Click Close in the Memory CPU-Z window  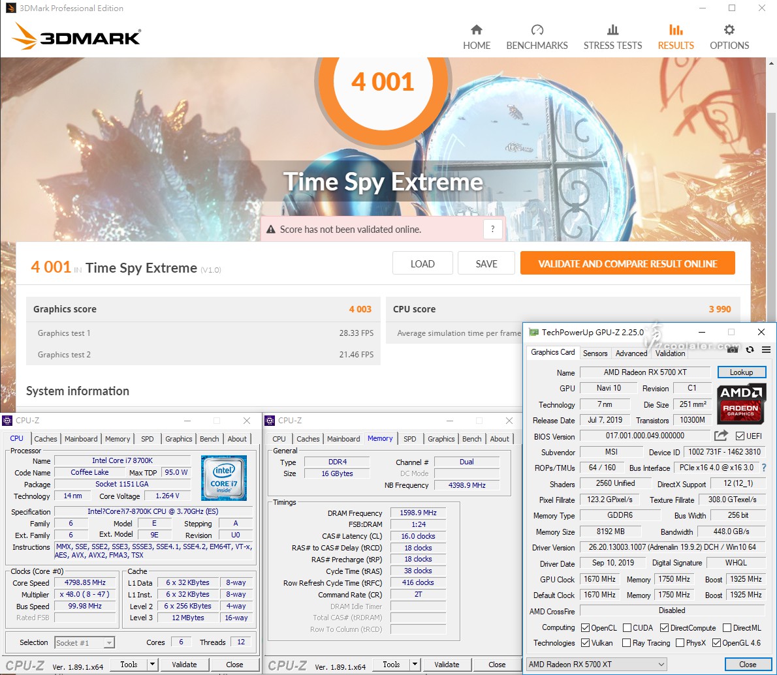(497, 664)
